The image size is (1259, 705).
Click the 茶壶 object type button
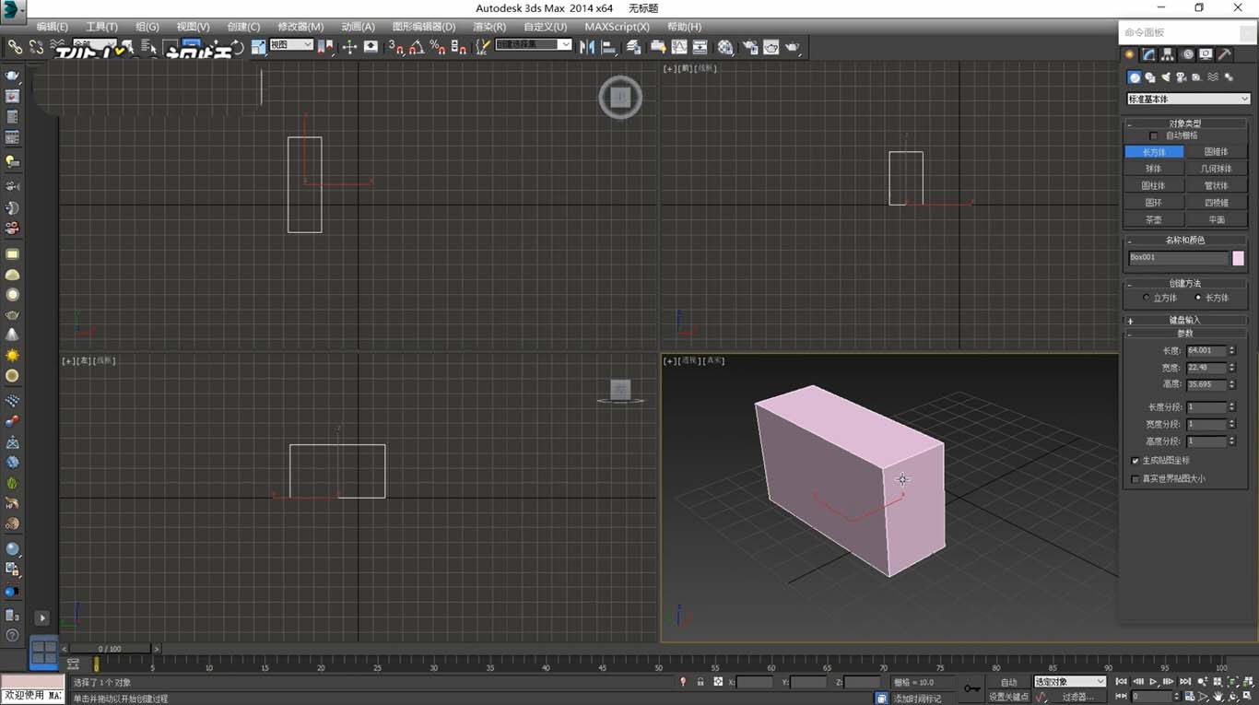pos(1153,220)
